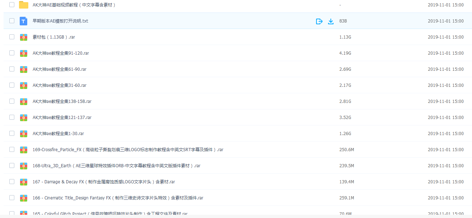Click the modified date of the AK大神AE基础视频教程 folder

445,5
